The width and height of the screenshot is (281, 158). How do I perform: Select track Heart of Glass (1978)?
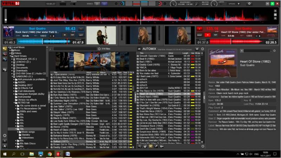[x=92, y=130]
